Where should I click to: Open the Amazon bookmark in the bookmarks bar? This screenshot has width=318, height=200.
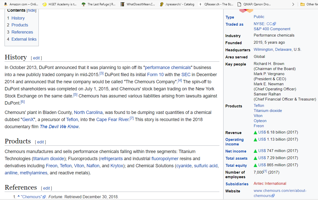point(21,4)
